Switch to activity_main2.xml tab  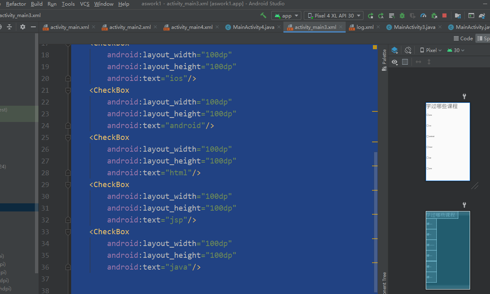click(x=130, y=27)
